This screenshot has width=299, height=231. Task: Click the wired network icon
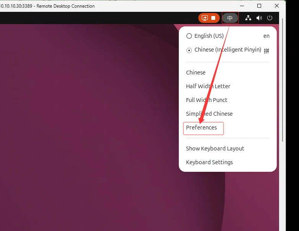click(248, 18)
